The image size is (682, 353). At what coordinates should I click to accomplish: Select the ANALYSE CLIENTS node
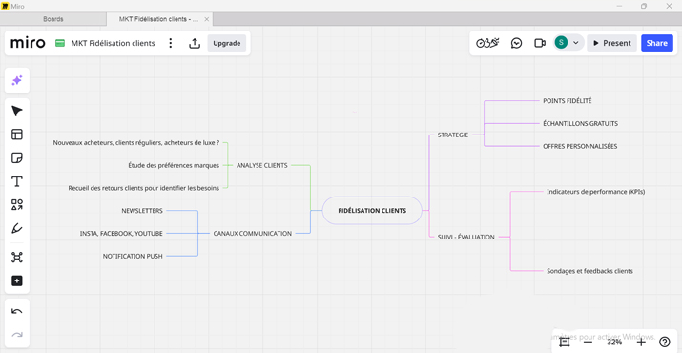(x=262, y=165)
